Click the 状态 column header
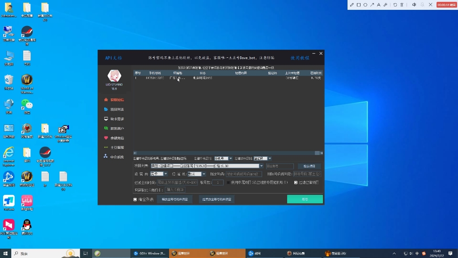 pyautogui.click(x=203, y=73)
